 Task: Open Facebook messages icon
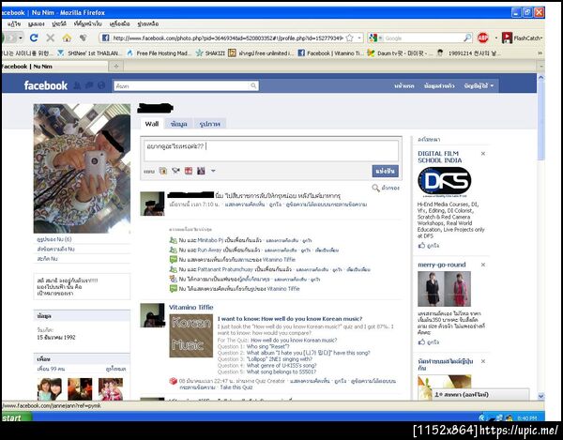pyautogui.click(x=89, y=85)
